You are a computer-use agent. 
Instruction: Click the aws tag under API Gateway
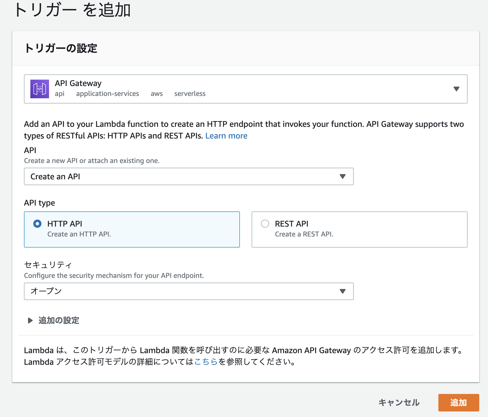(157, 94)
